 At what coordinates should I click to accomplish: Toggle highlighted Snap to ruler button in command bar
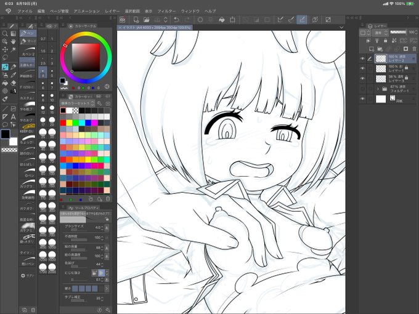302,20
